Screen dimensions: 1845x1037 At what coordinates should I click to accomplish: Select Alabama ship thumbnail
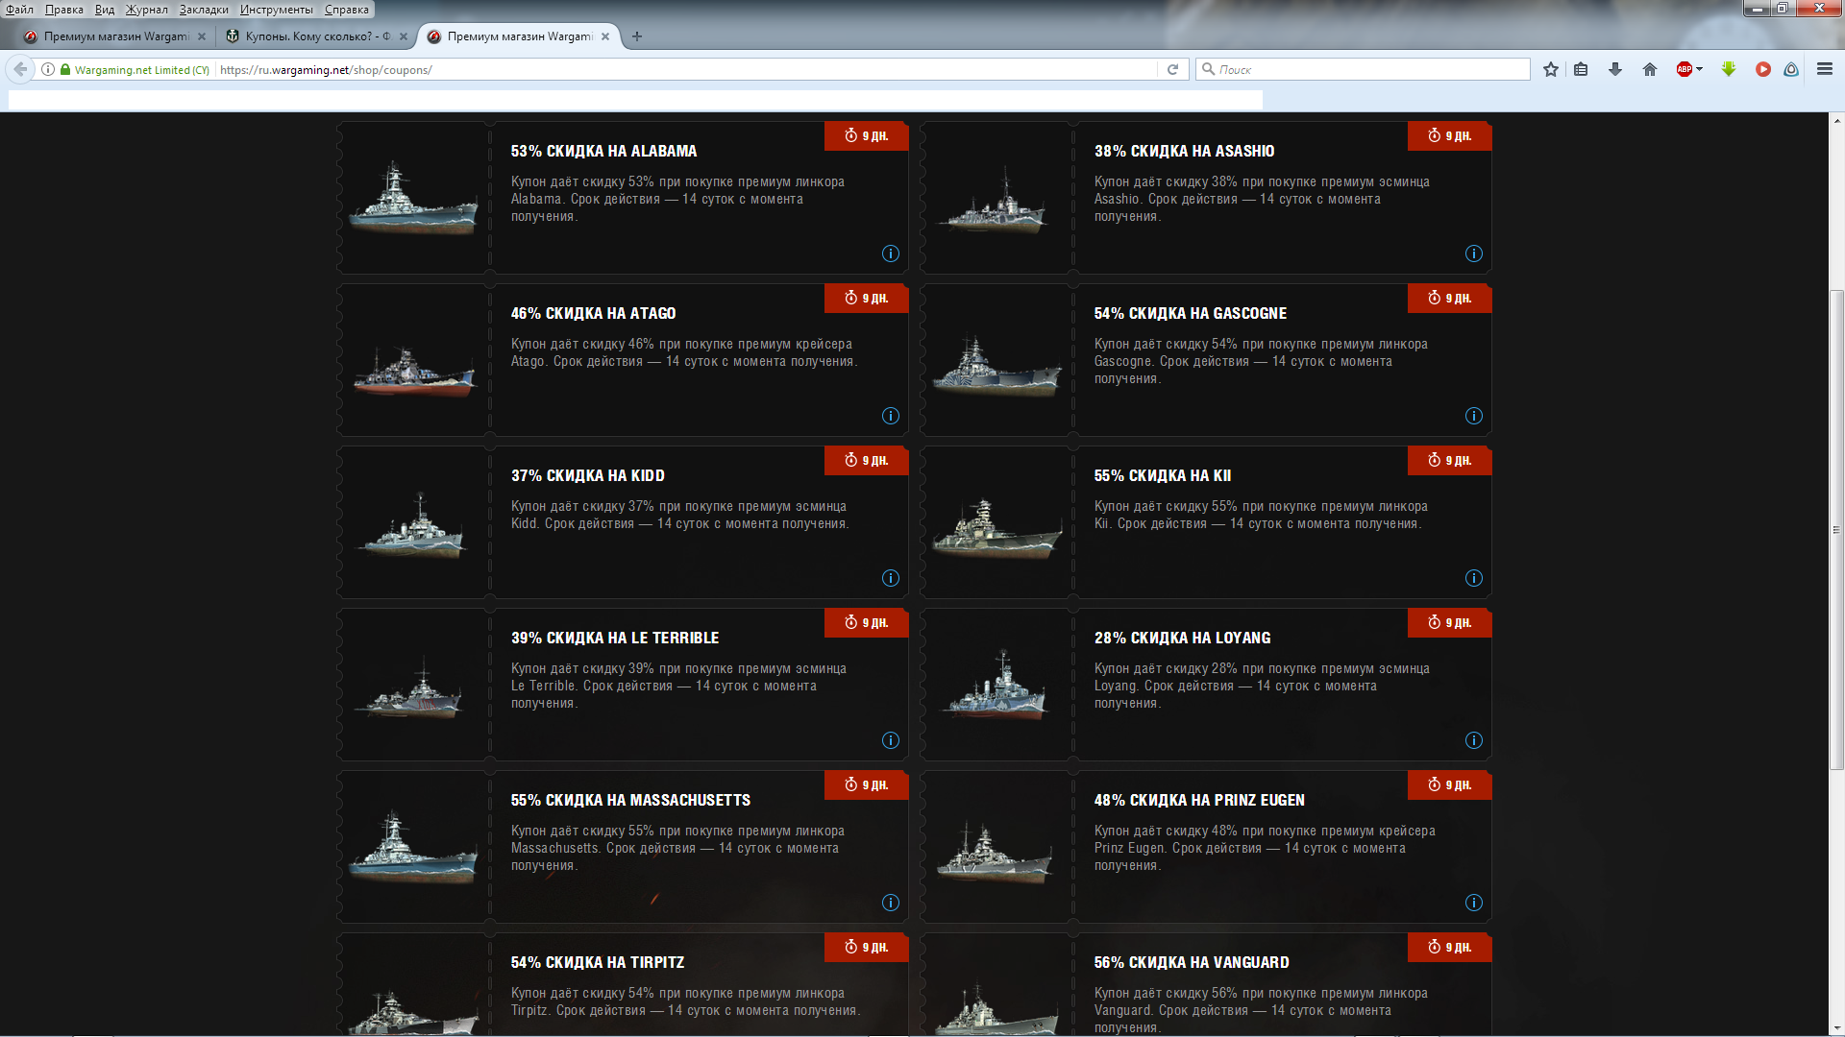(x=413, y=199)
